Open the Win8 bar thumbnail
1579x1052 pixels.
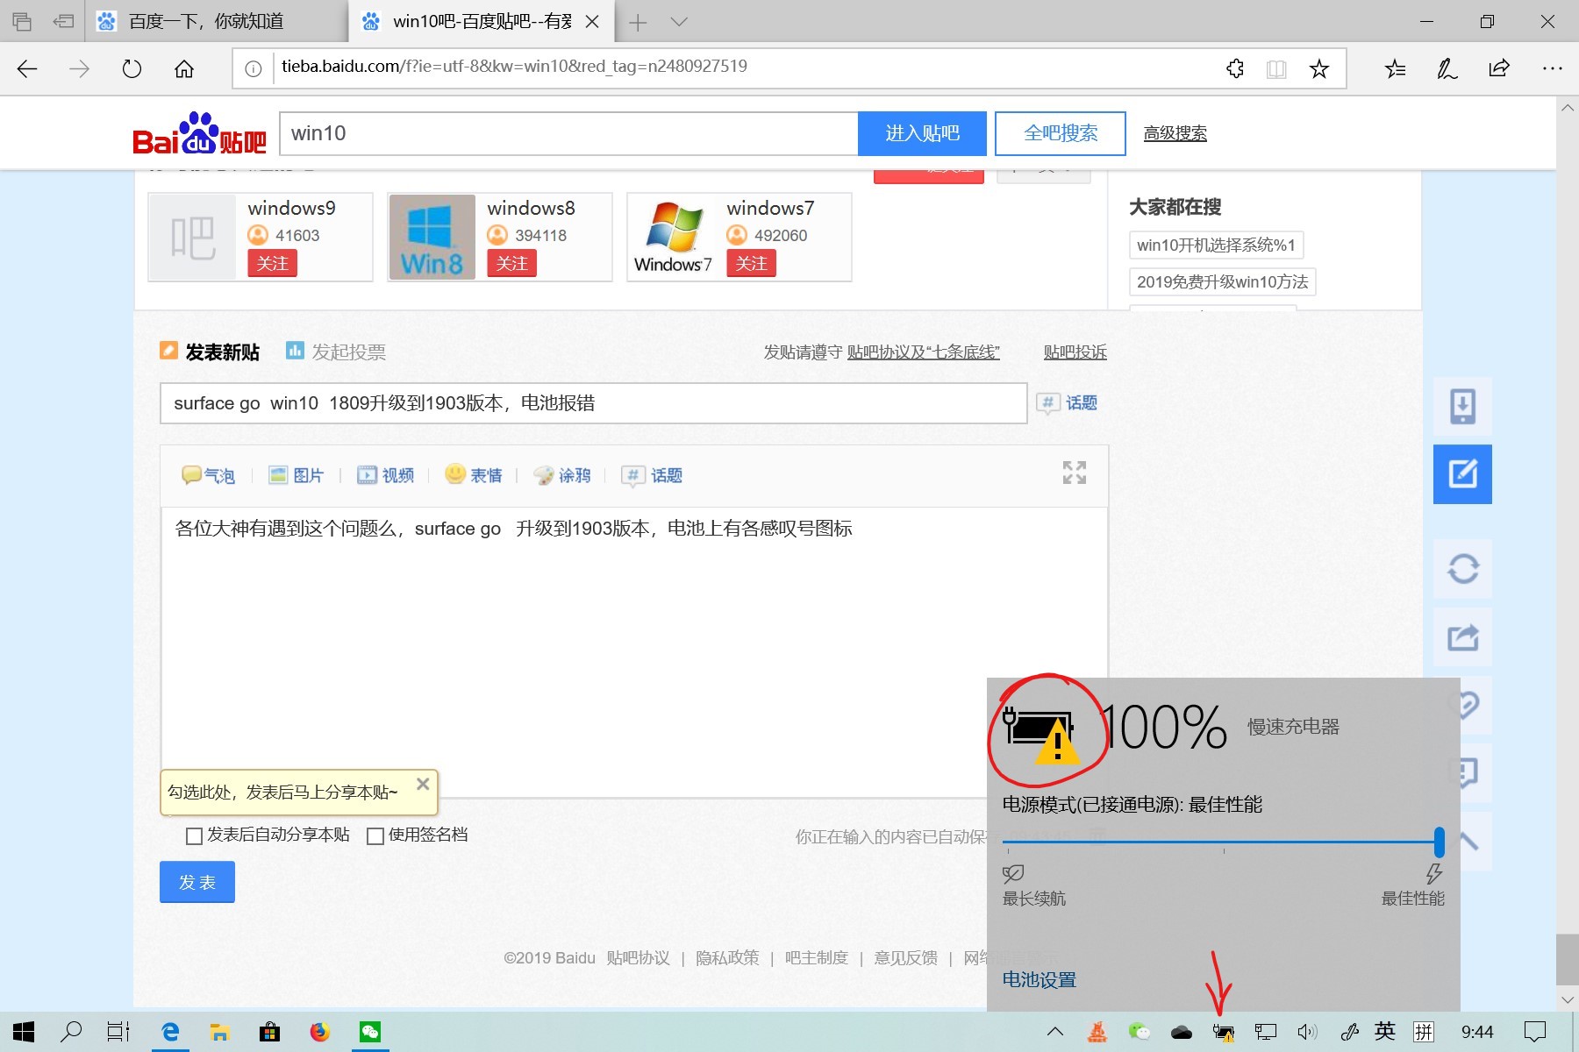[x=432, y=237]
